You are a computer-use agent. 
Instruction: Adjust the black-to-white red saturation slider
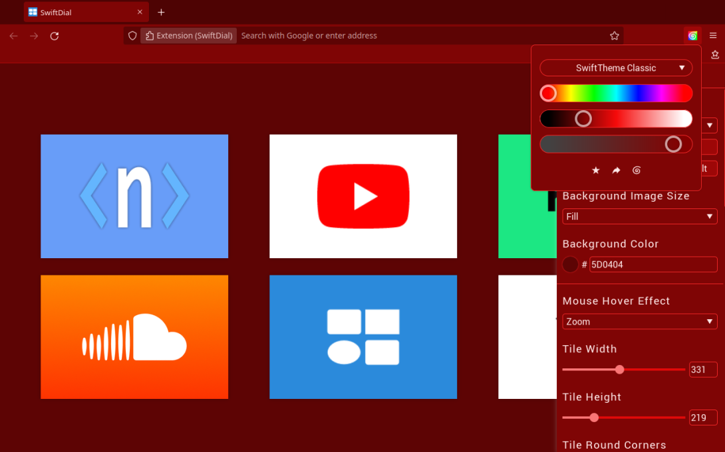616,119
